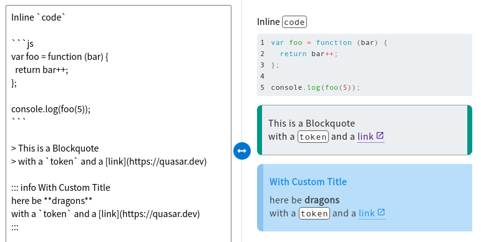Click 'This is a Blockquote' text in preview
The width and height of the screenshot is (481, 242).
point(312,123)
